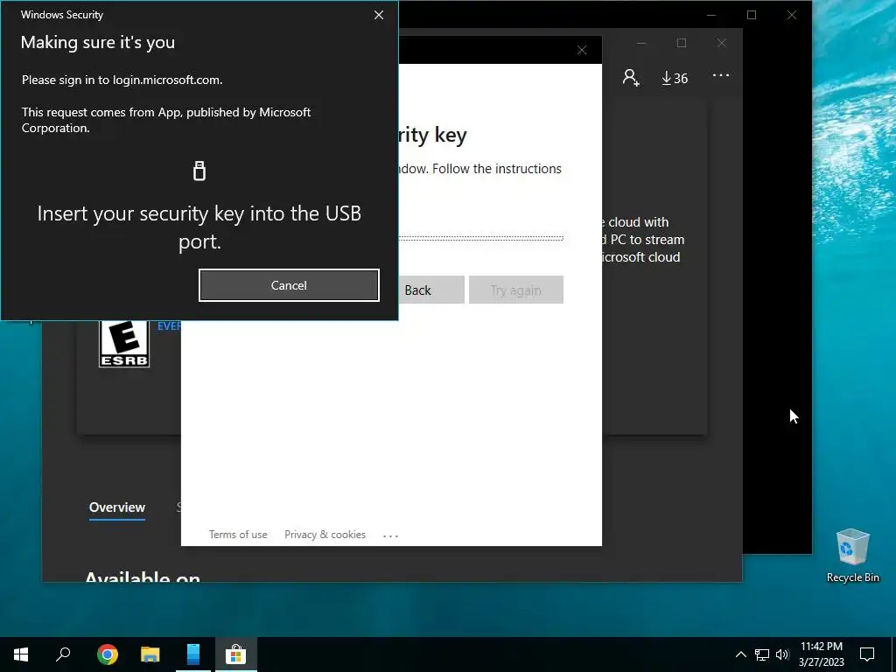The image size is (896, 672).
Task: Open Terms of use link
Action: (238, 535)
